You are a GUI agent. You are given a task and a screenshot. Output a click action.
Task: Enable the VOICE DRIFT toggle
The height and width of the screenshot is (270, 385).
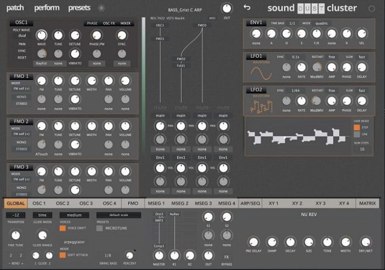(63, 228)
